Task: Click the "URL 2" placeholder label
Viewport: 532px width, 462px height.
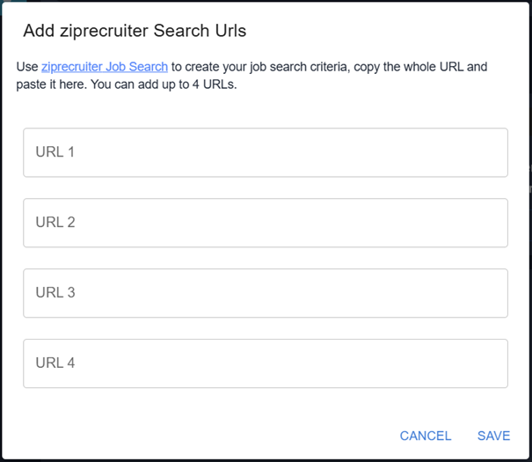Action: coord(55,223)
